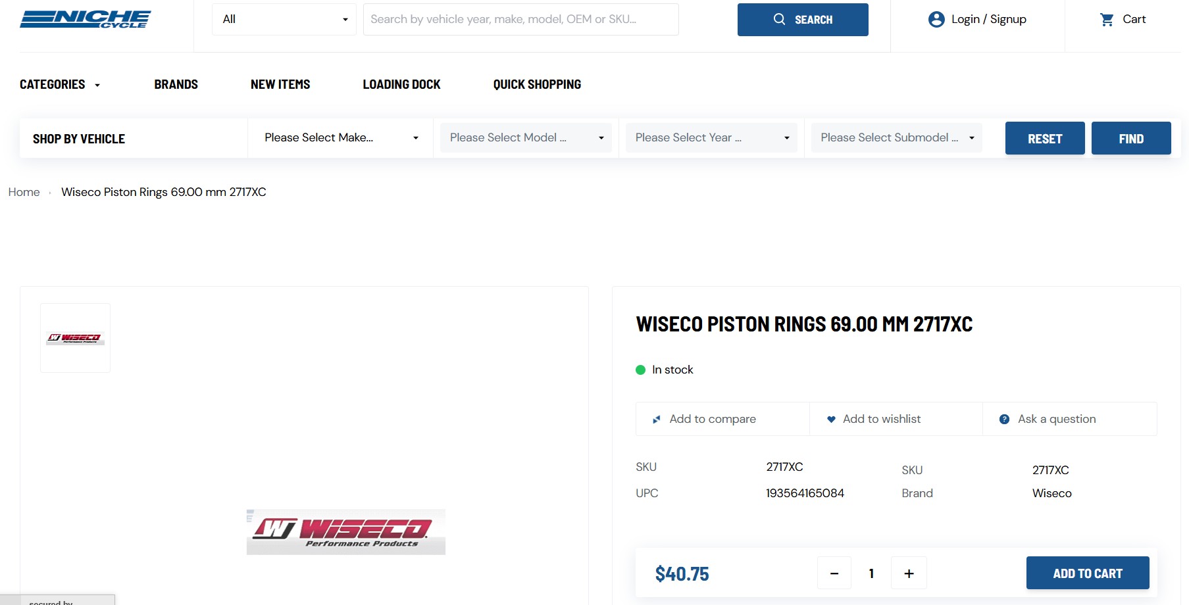Increase quantity with plus button

coord(909,573)
